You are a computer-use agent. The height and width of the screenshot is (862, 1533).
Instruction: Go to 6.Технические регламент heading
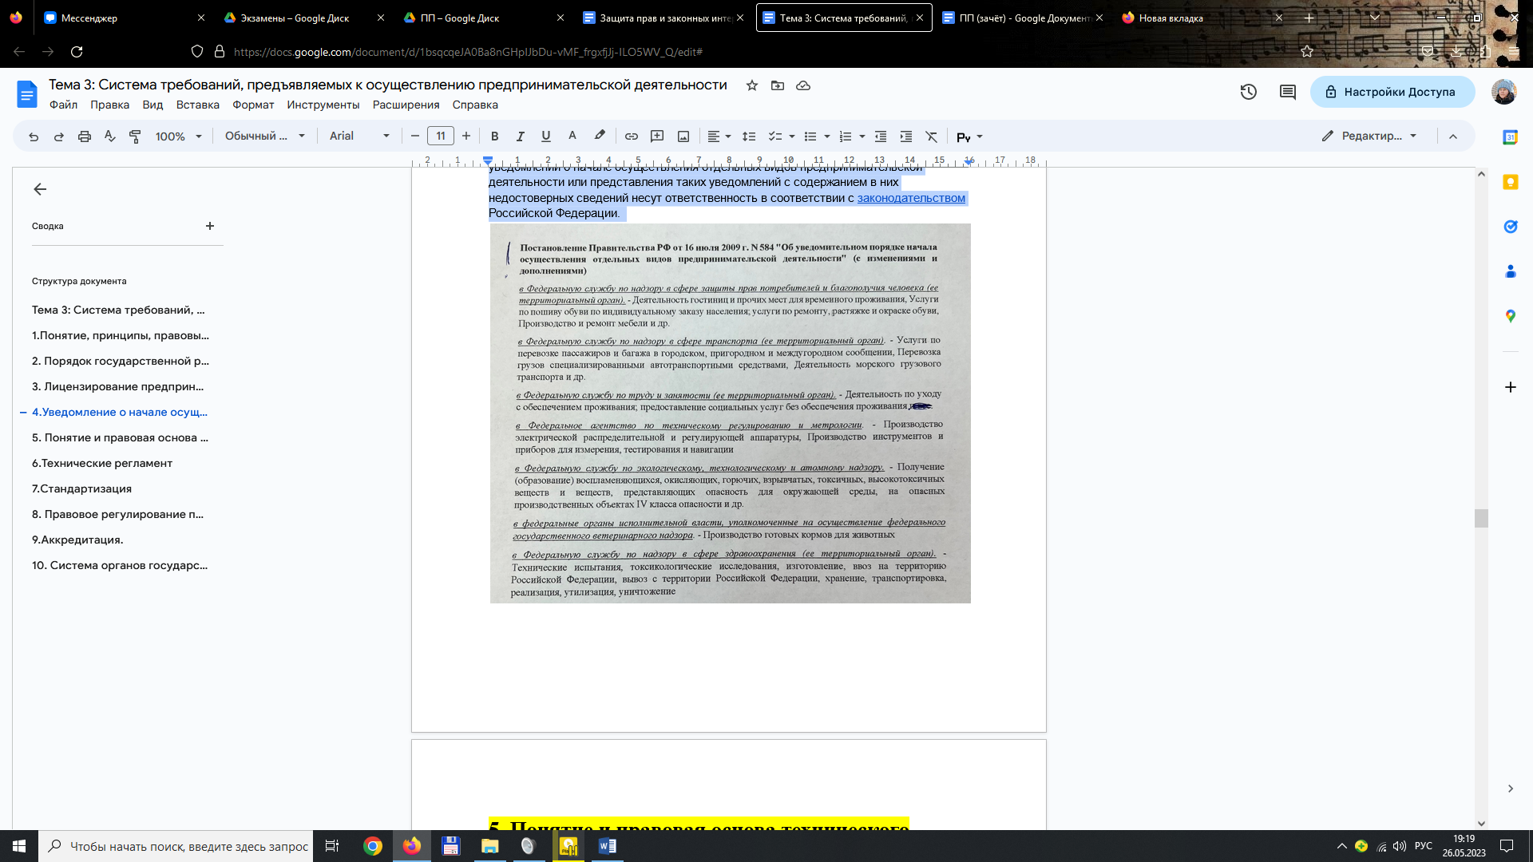[102, 463]
